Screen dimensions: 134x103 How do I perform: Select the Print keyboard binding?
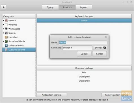click(x=84, y=72)
